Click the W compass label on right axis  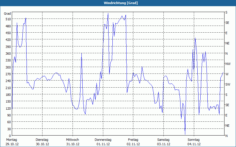[x=227, y=74]
